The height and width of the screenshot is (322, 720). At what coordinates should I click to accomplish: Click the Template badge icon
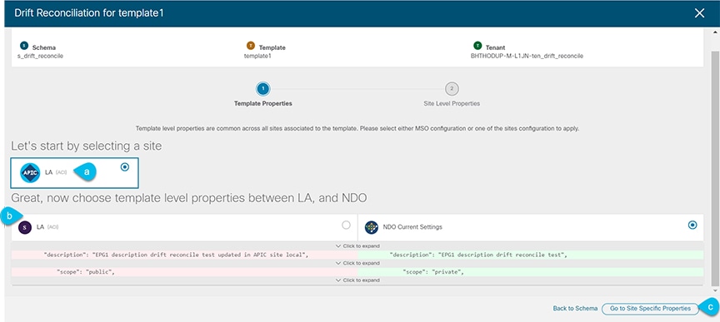click(x=250, y=46)
